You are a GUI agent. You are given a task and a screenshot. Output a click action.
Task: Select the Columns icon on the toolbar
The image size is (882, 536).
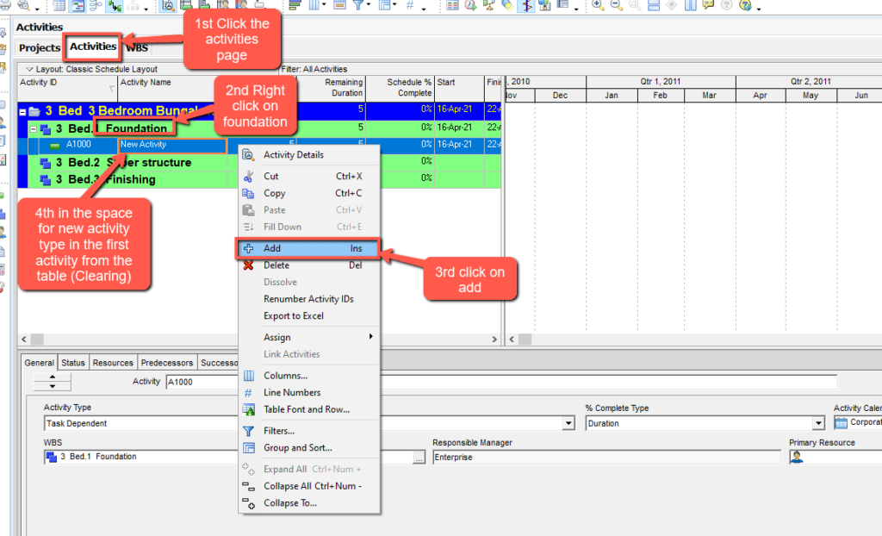point(314,6)
